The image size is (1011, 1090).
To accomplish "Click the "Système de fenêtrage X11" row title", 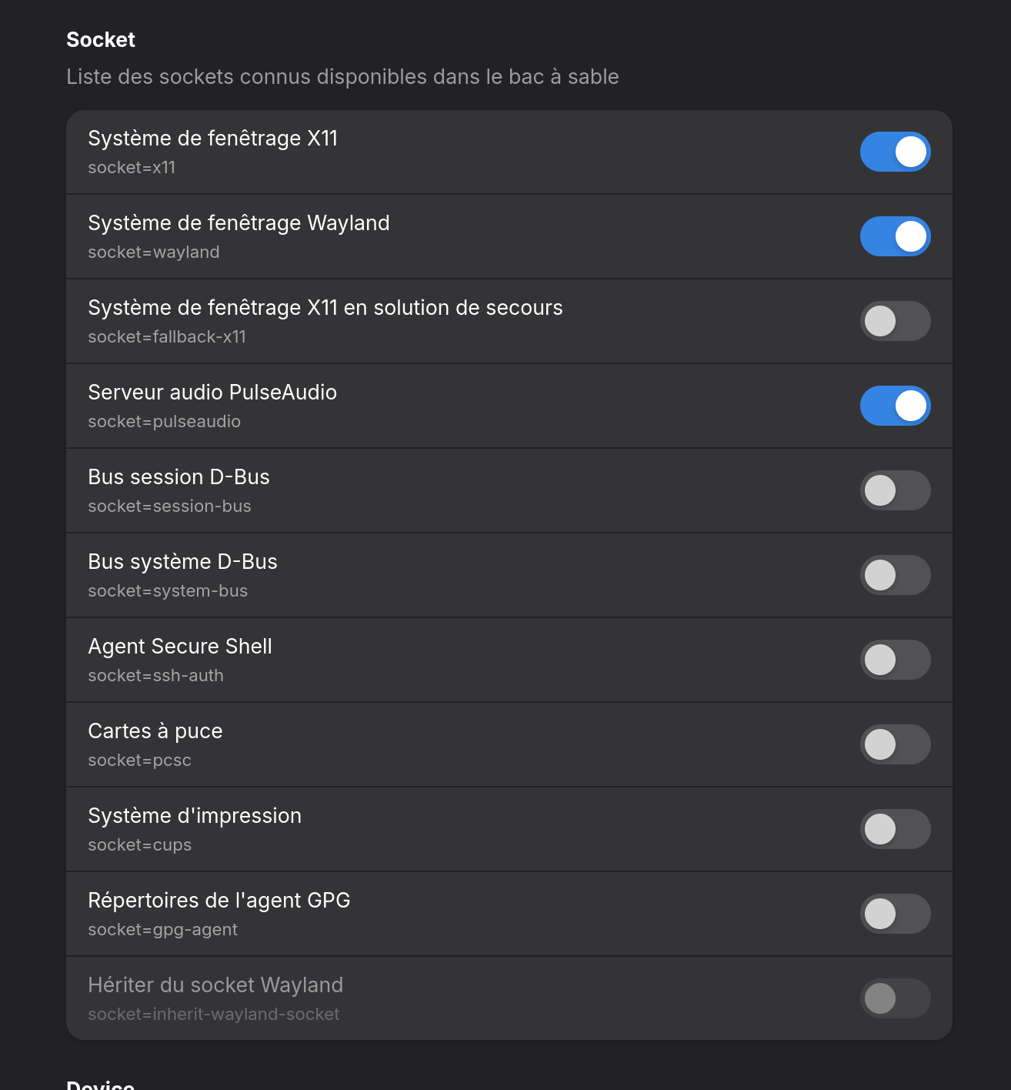I will 213,139.
